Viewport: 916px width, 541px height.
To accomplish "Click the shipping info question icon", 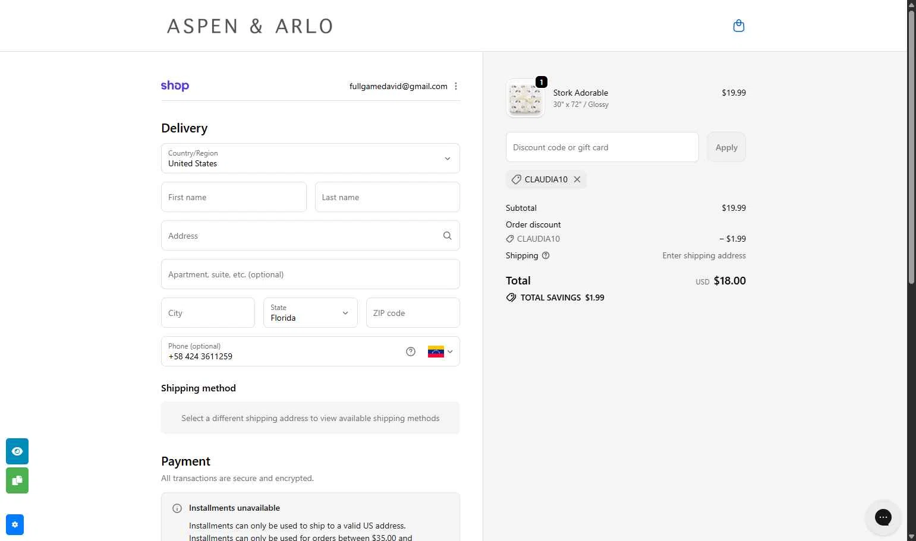I will (x=546, y=255).
